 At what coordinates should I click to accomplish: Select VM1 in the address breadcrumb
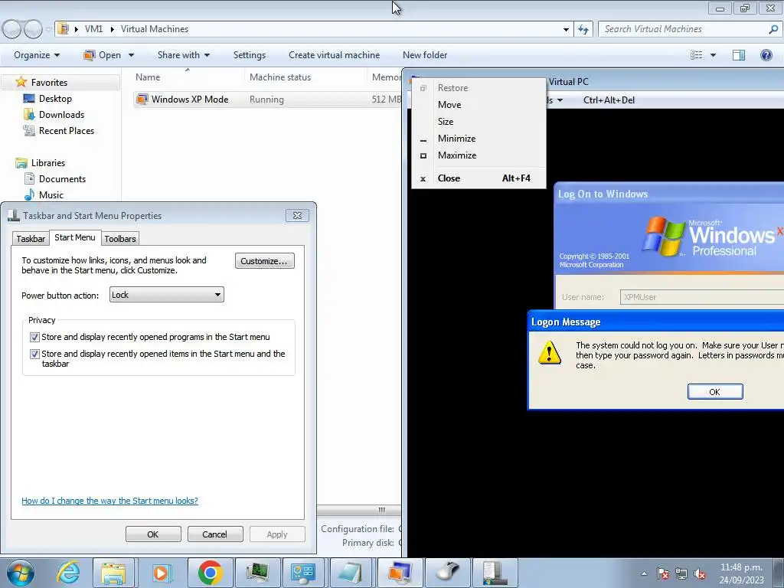(x=93, y=29)
